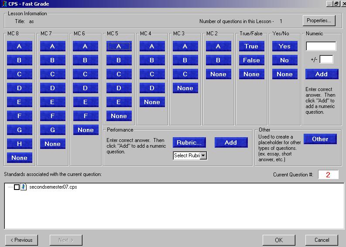Click the CPS app icon in title bar
346x247 pixels.
pos(4,4)
